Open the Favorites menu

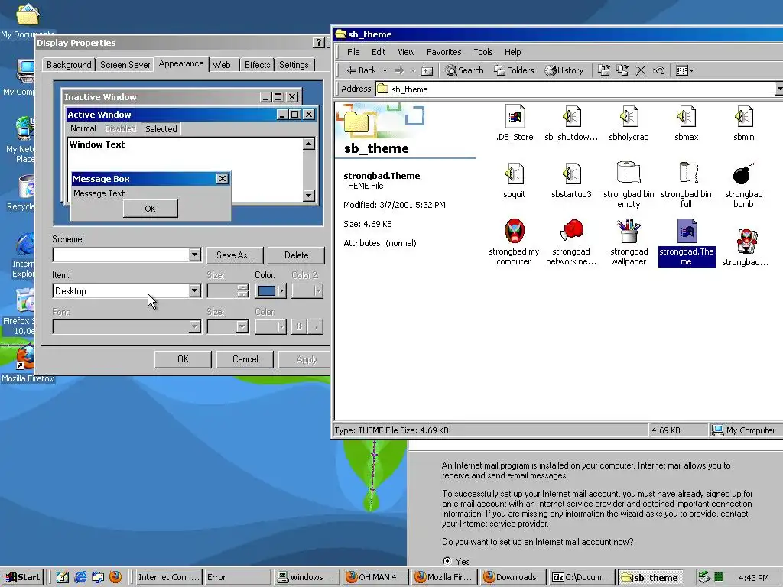[444, 52]
